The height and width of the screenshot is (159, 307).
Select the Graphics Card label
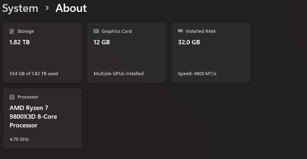tap(116, 31)
